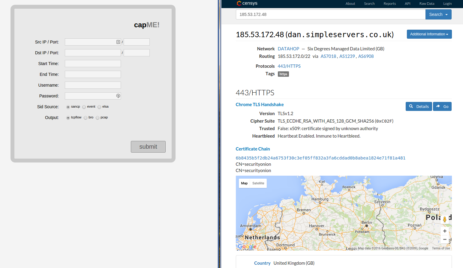
Task: Click the key icon in Password field
Action: pos(118,96)
